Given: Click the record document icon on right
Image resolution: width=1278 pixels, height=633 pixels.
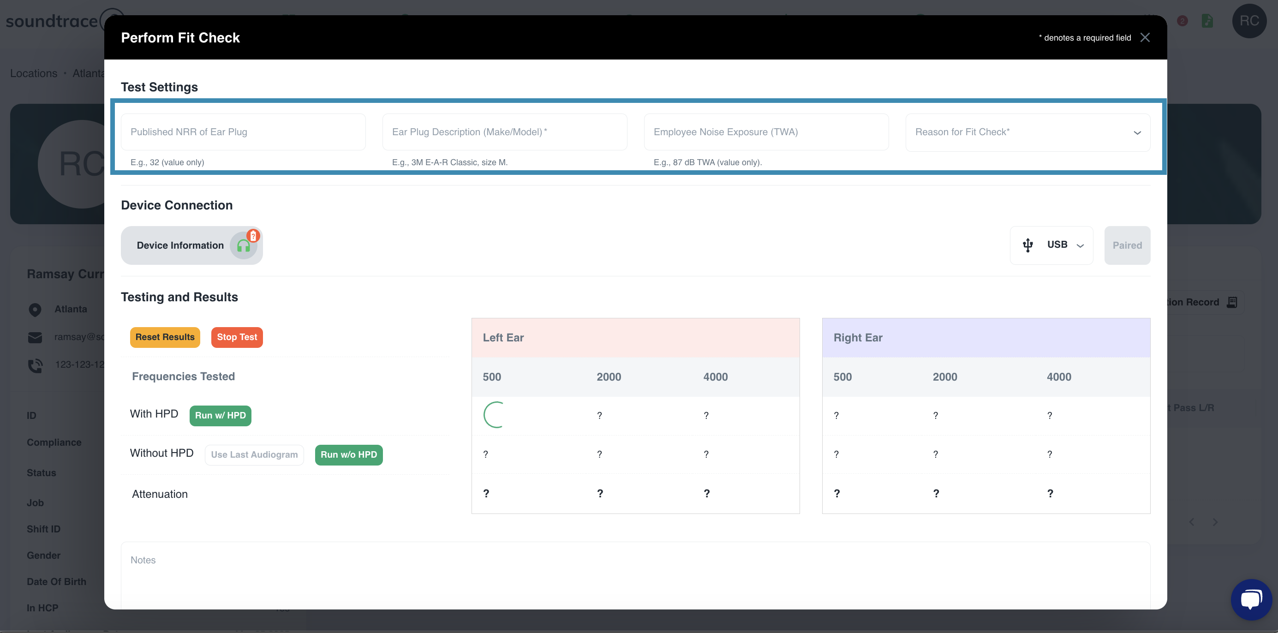Looking at the screenshot, I should tap(1232, 302).
